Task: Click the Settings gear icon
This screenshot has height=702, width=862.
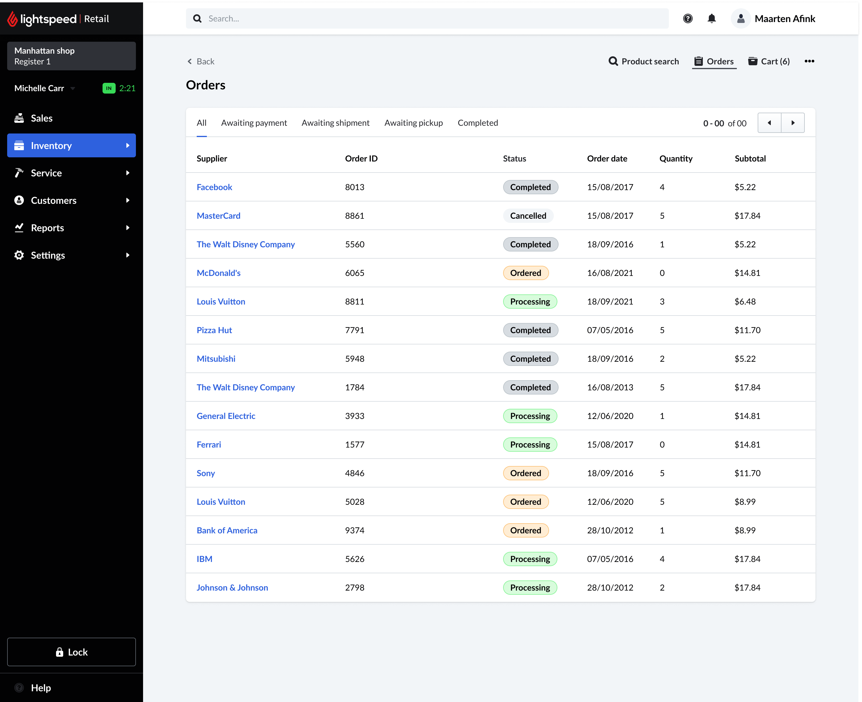Action: [x=19, y=255]
